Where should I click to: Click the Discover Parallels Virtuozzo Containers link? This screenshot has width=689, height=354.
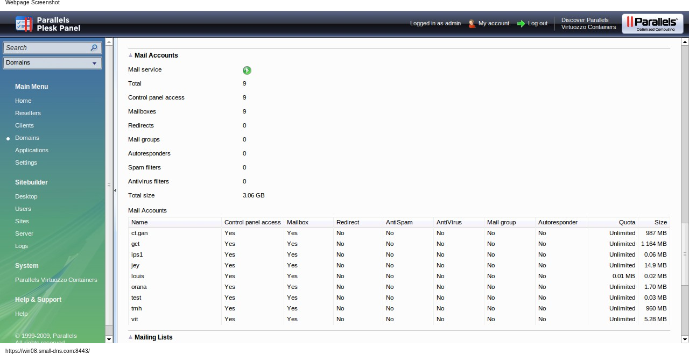tap(588, 24)
